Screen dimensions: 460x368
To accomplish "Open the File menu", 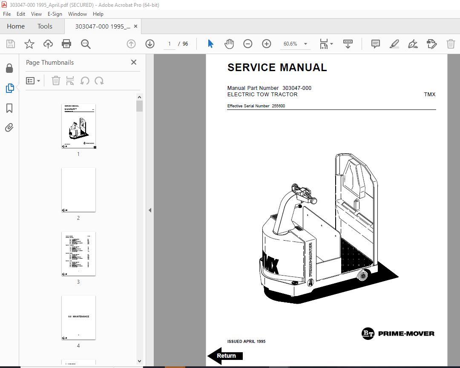I will click(x=7, y=14).
